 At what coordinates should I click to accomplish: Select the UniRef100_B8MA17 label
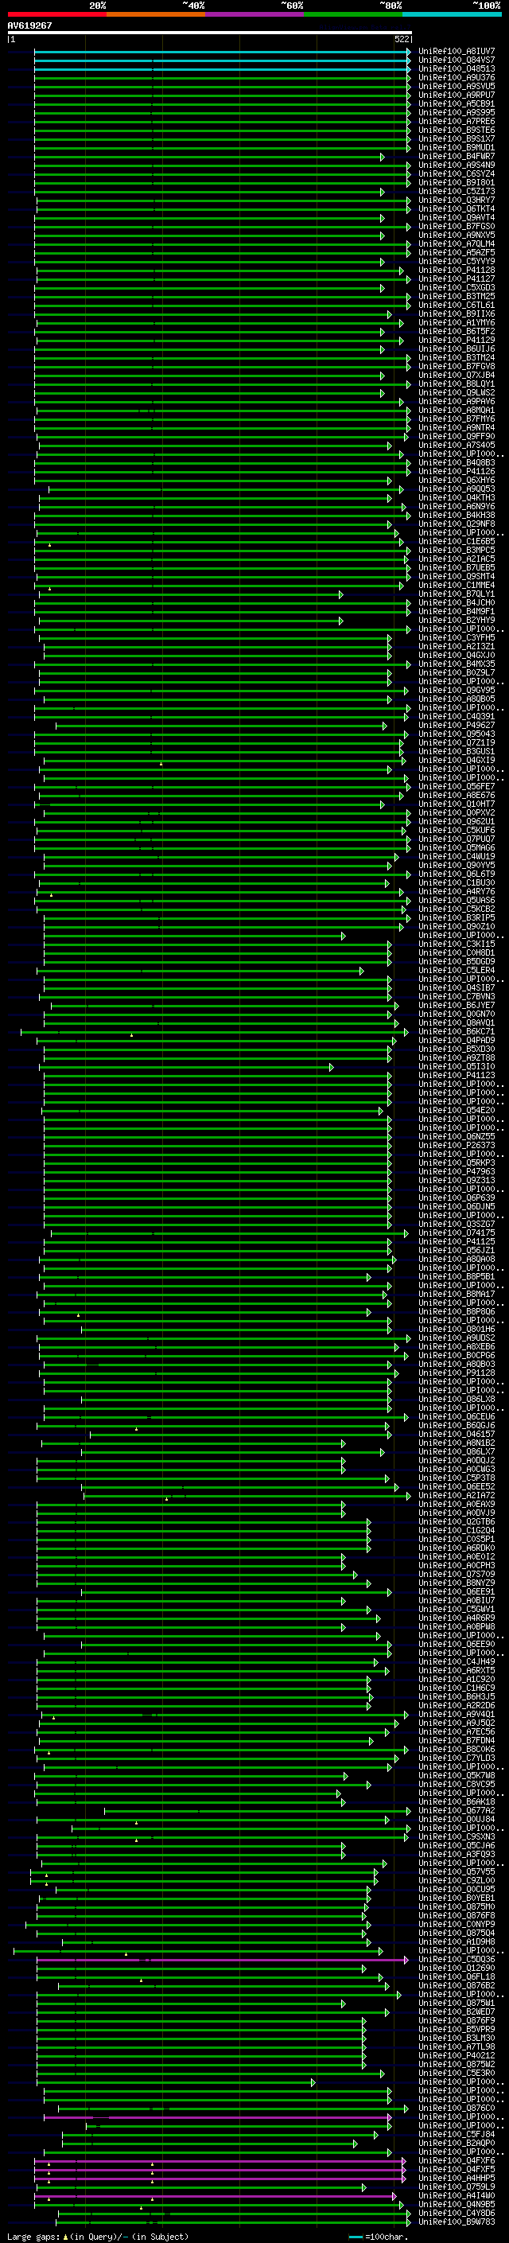(x=457, y=1294)
